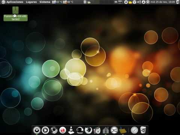
Task: Open the Aplicaciones menu
Action: coord(15,2)
